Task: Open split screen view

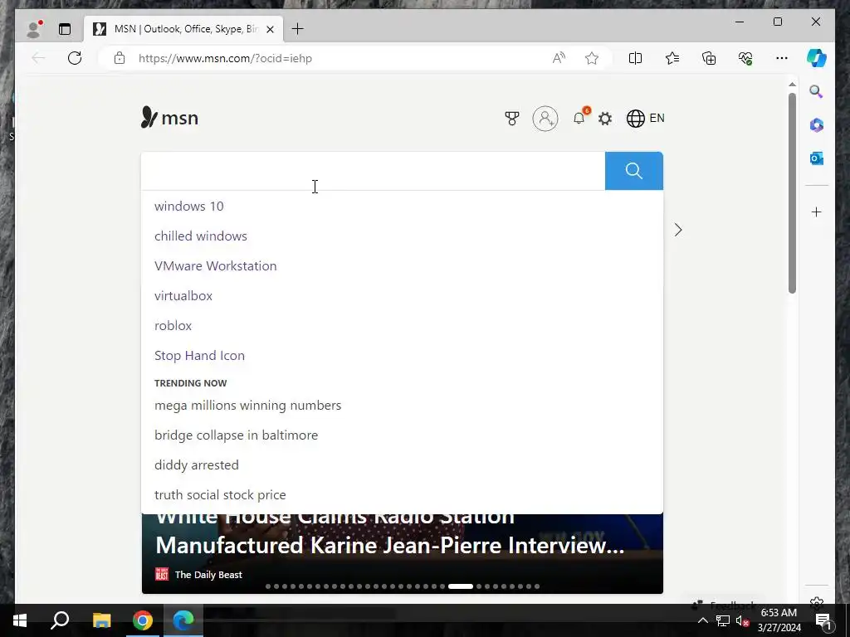Action: [x=635, y=58]
